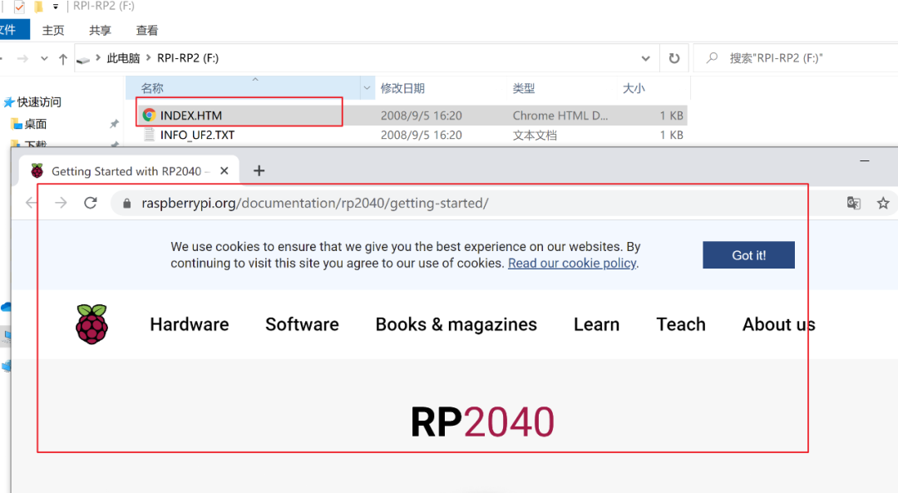This screenshot has height=493, width=898.
Task: Go back in Chrome browser
Action: point(31,203)
